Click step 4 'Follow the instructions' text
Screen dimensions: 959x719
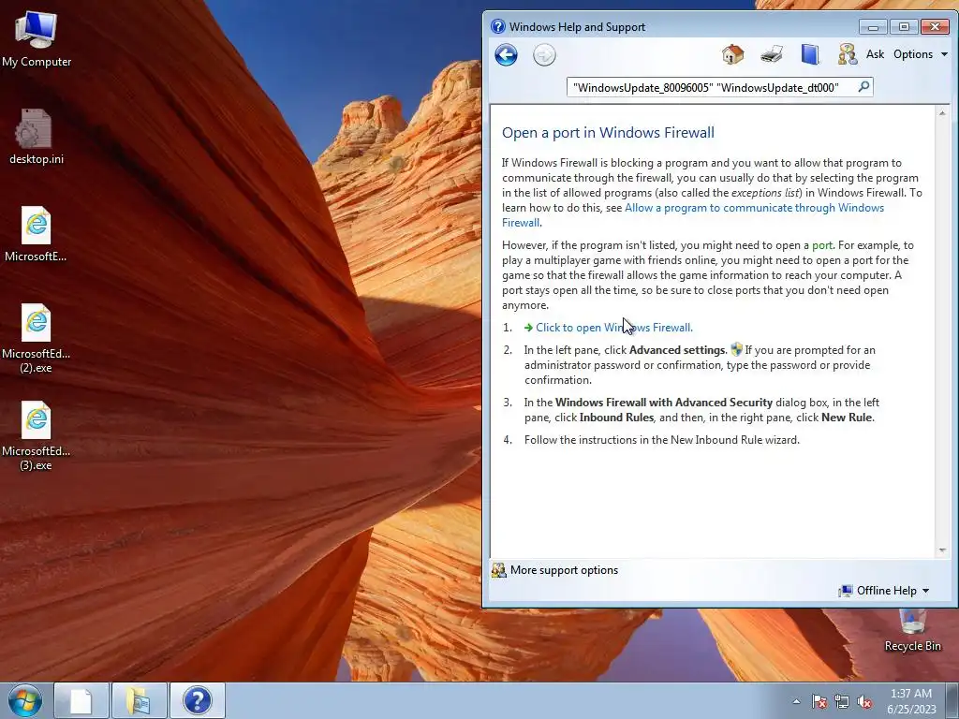(662, 440)
